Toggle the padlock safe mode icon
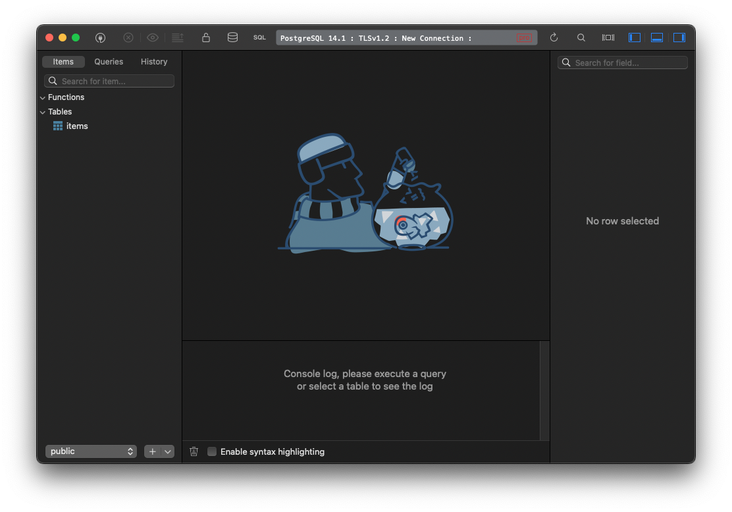 click(x=206, y=38)
